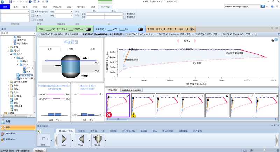Toggle the economics (USD) activation switch
The width and height of the screenshot is (280, 152).
88,29
